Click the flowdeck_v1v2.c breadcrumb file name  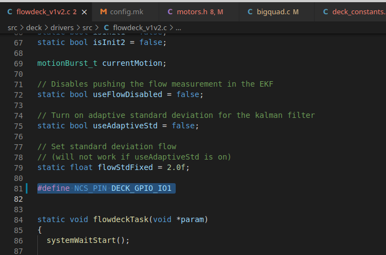point(141,27)
